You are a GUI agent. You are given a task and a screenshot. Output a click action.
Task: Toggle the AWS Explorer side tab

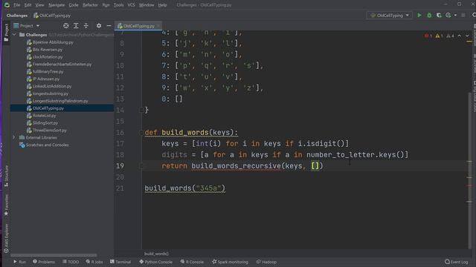click(x=6, y=239)
